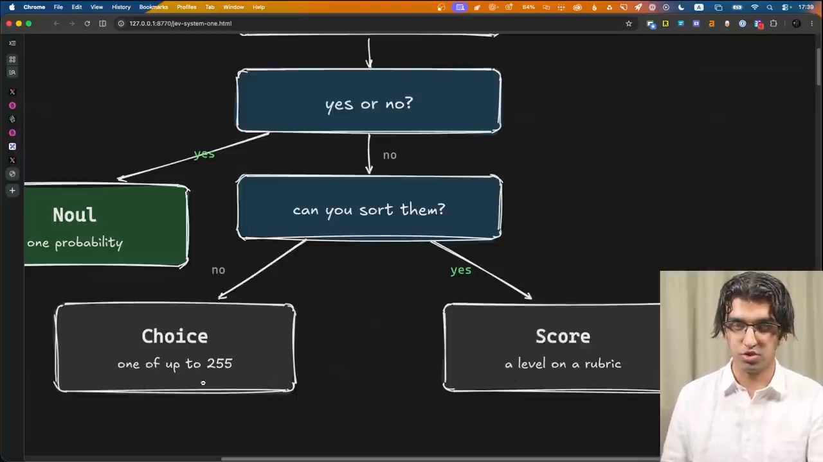Expand the vertical tabs list icon
This screenshot has width=823, height=462.
(x=12, y=43)
